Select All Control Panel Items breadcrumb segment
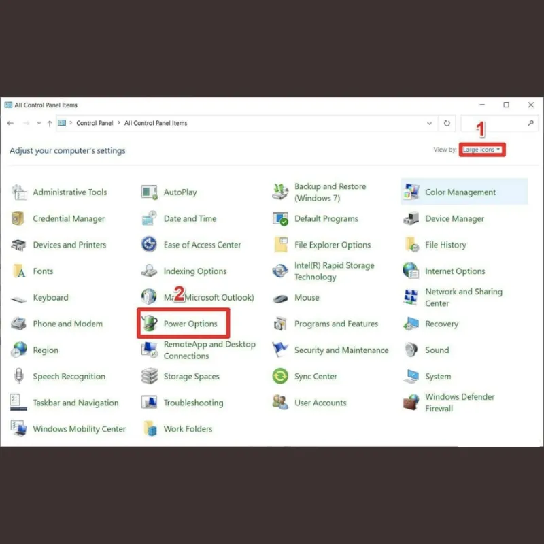The height and width of the screenshot is (544, 544). 156,124
